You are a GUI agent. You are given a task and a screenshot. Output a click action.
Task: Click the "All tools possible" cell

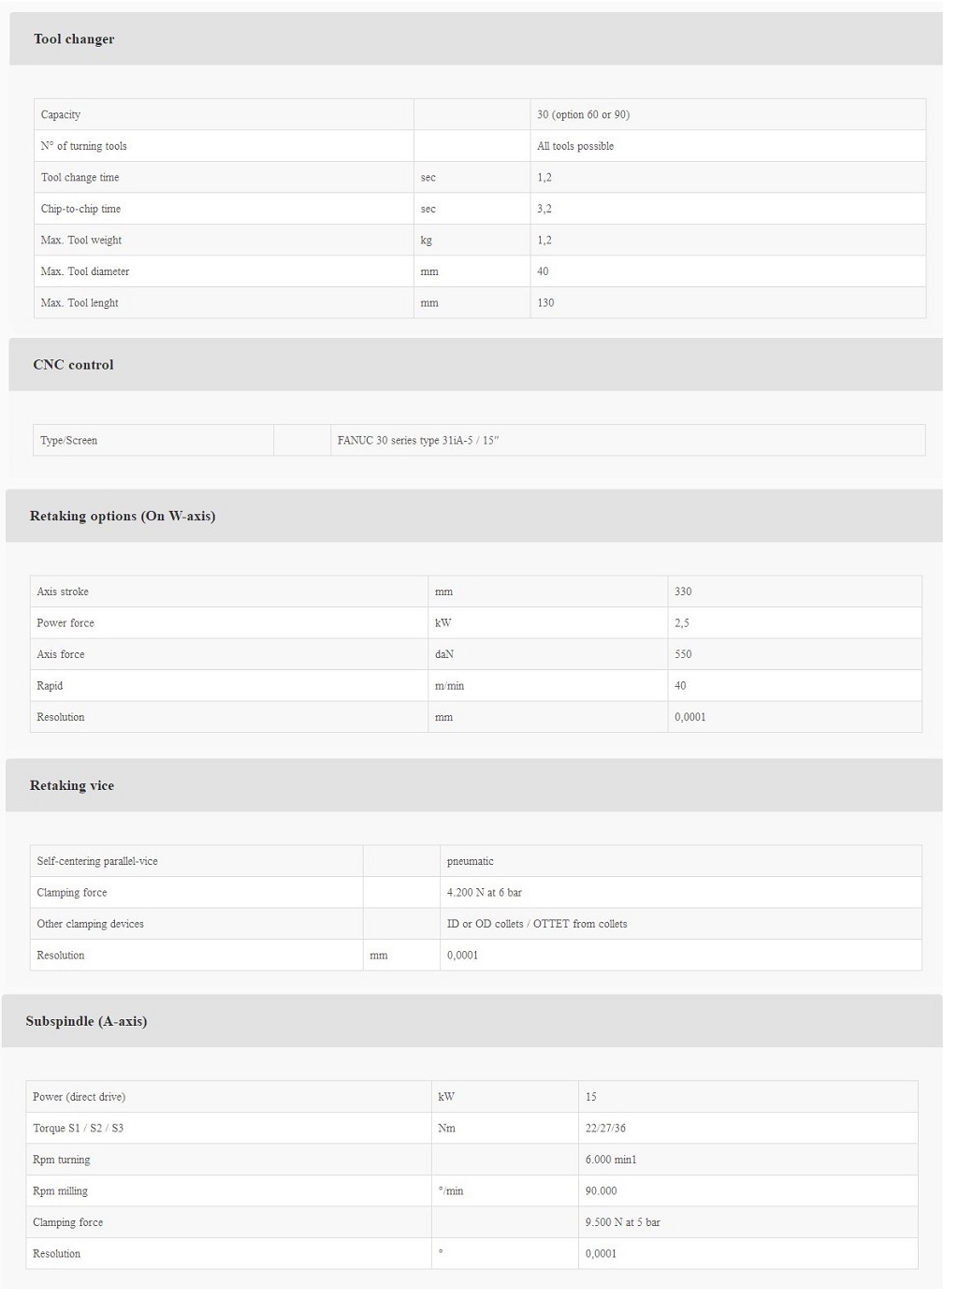(x=575, y=147)
